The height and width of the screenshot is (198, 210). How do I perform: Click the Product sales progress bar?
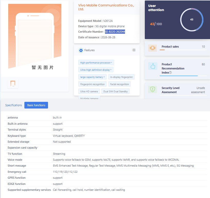tap(183, 50)
